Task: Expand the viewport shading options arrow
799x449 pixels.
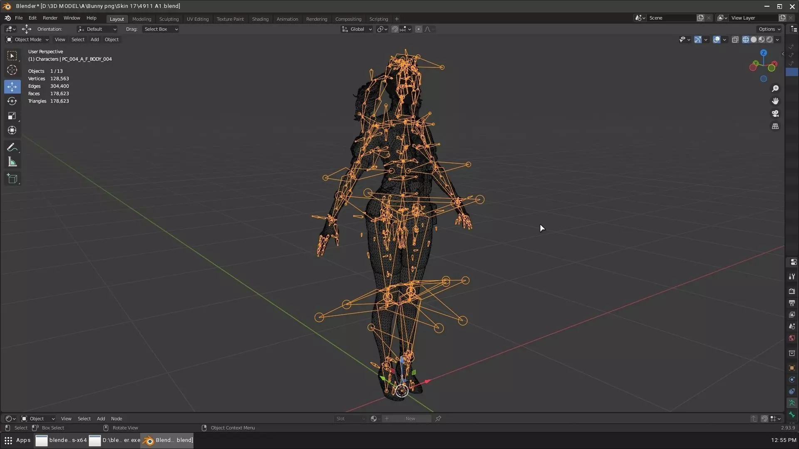Action: coord(778,40)
